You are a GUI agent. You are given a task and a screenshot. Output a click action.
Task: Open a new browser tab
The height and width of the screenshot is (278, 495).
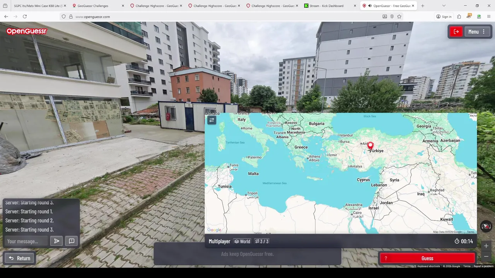pos(423,6)
